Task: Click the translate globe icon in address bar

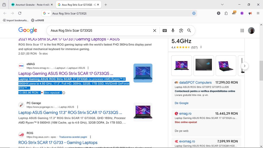Action: coord(194,13)
